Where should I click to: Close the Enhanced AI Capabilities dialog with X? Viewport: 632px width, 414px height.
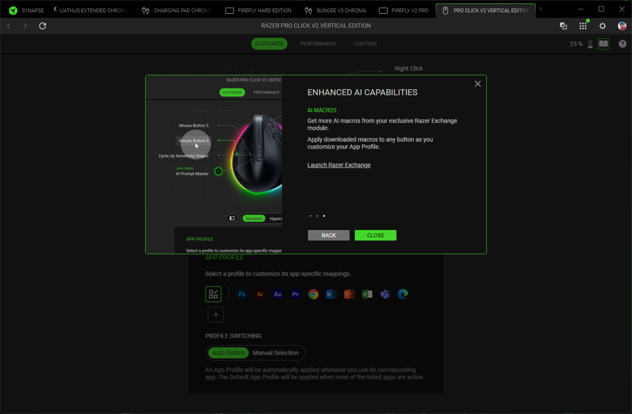pyautogui.click(x=478, y=84)
